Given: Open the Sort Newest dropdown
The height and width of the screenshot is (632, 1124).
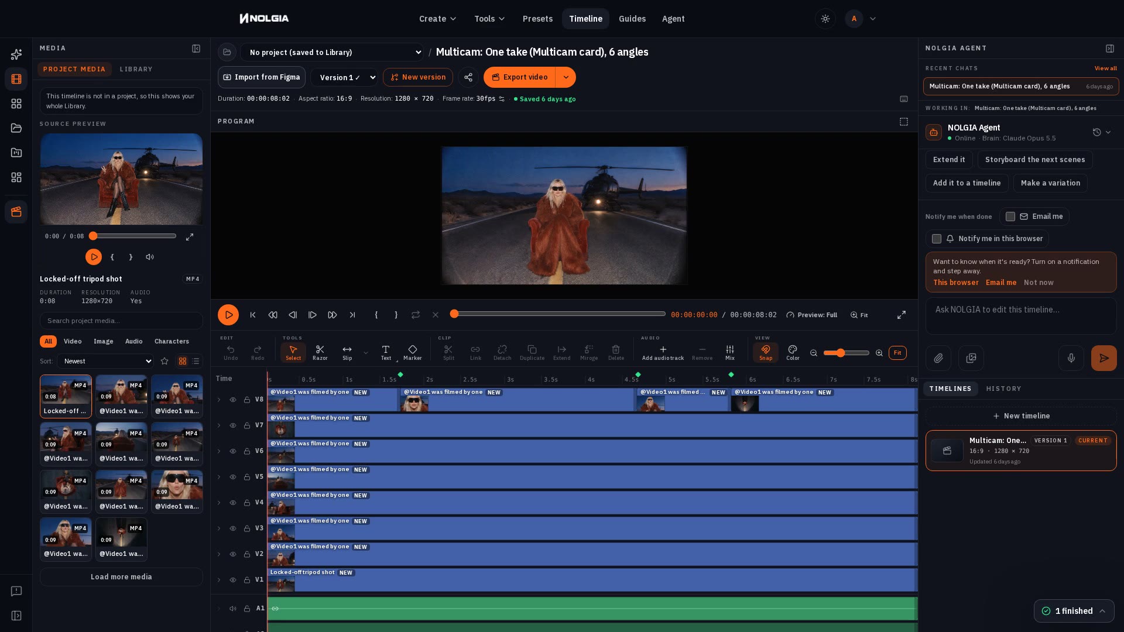Looking at the screenshot, I should (x=105, y=361).
